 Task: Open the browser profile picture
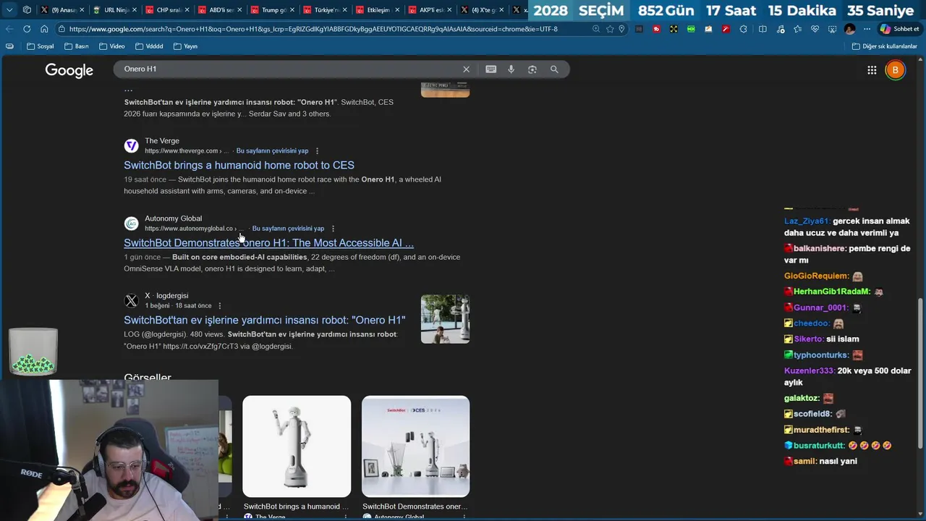[x=849, y=29]
